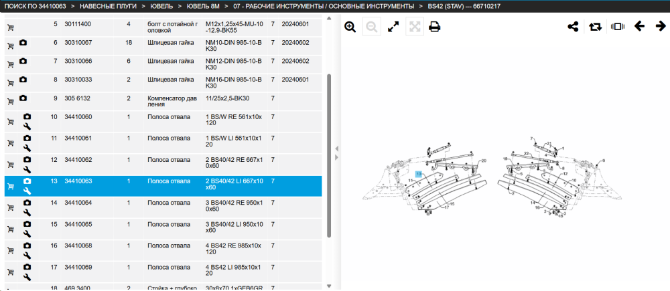Click the print diagram icon
This screenshot has height=291, width=670.
(x=435, y=27)
